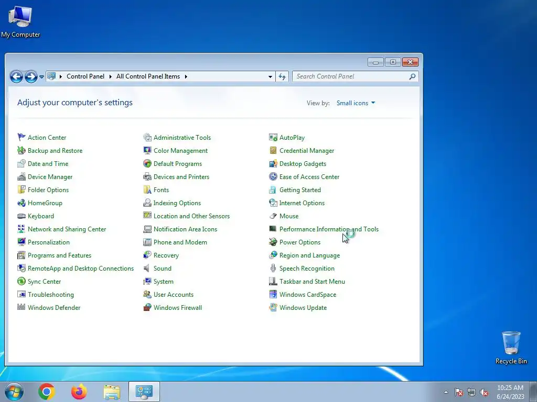
Task: Expand the arrow after Control Panel breadcrumb
Action: click(x=110, y=76)
